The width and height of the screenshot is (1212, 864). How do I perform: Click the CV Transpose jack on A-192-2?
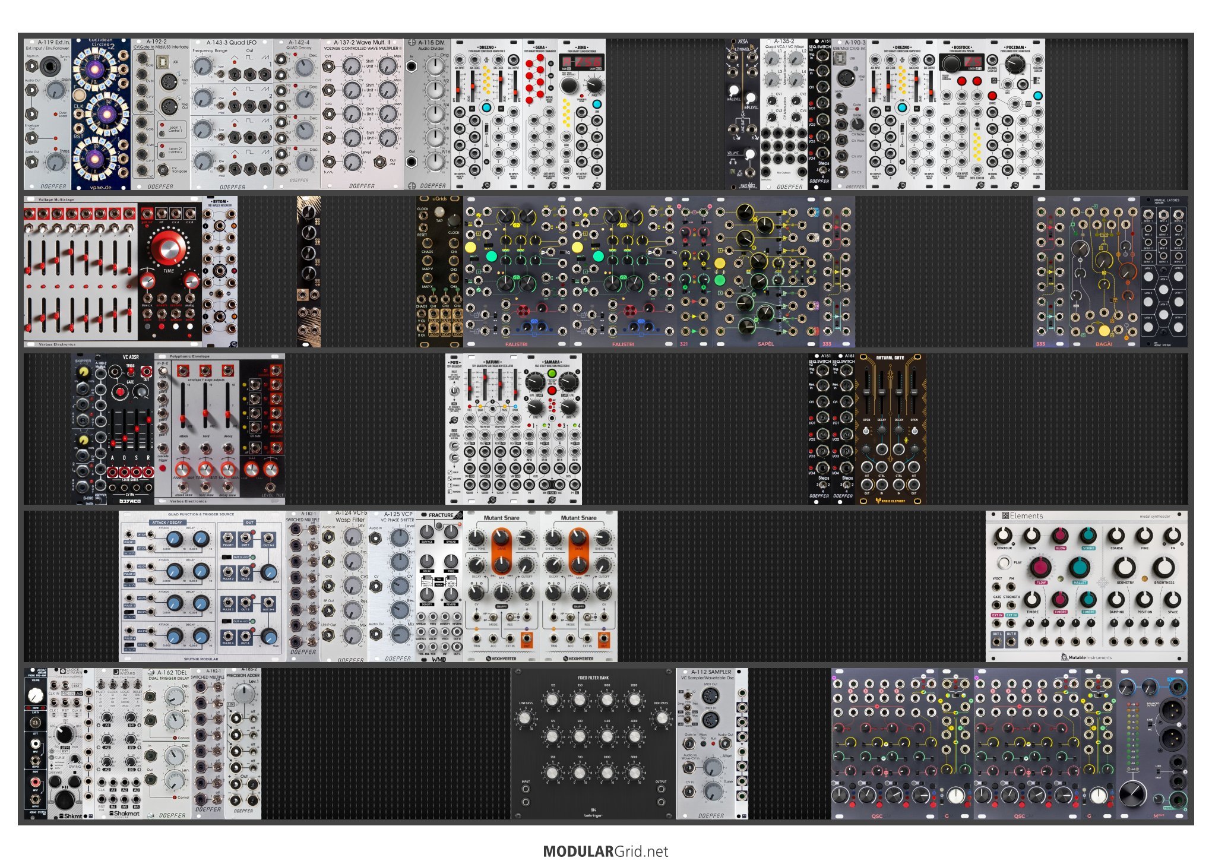(162, 171)
